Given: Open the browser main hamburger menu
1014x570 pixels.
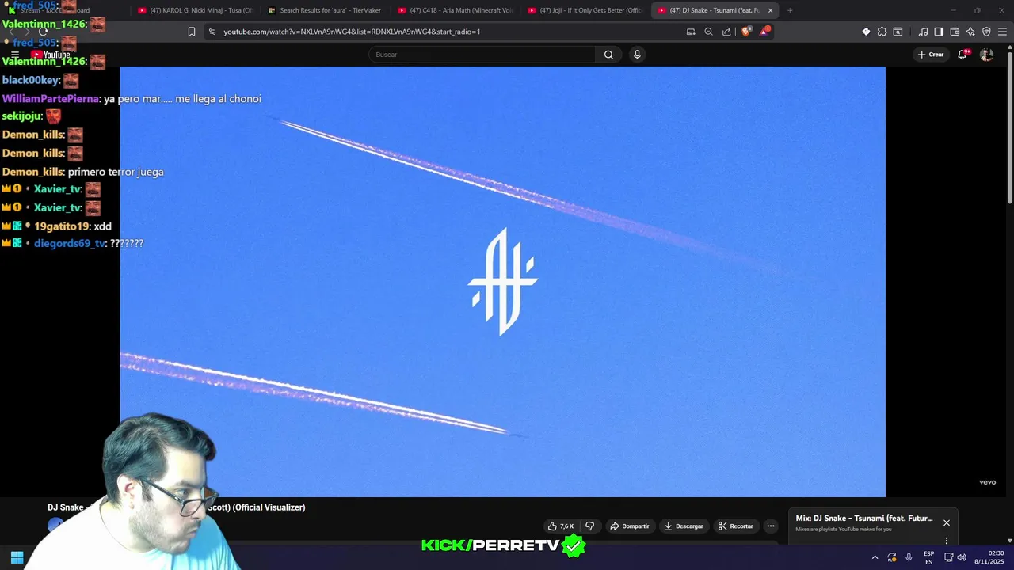Looking at the screenshot, I should (x=1002, y=32).
